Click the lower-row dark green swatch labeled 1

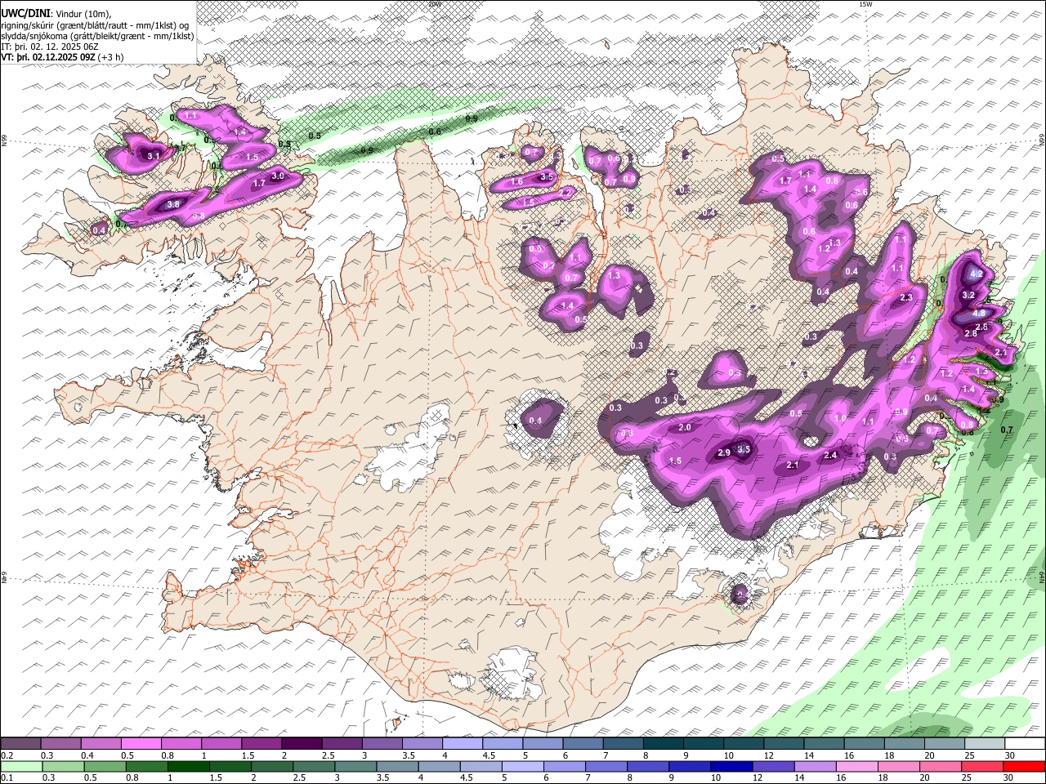188,766
